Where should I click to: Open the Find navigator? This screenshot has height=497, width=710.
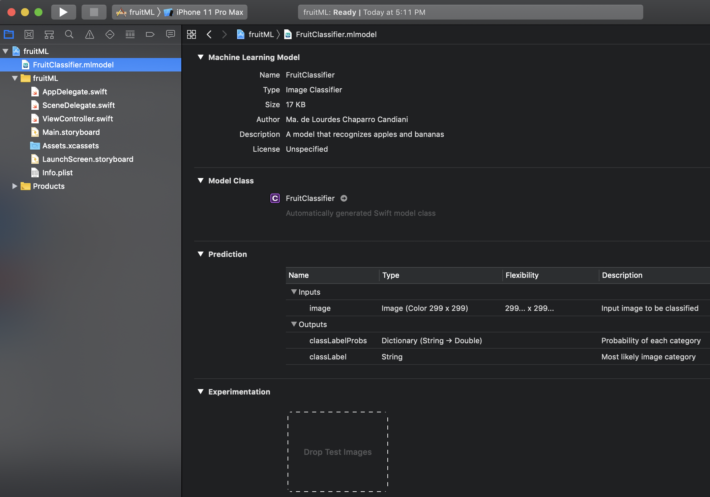click(x=69, y=34)
